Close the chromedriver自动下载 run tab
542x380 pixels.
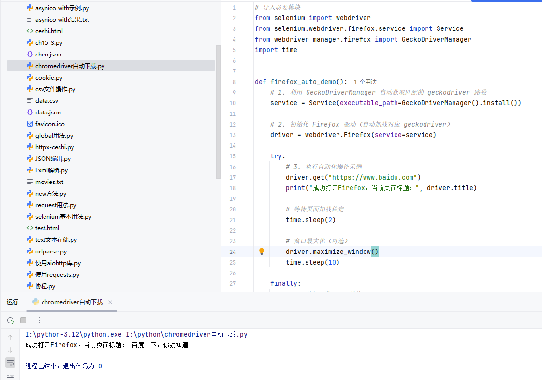(110, 302)
